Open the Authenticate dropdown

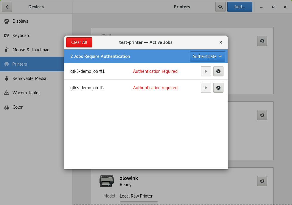point(207,56)
